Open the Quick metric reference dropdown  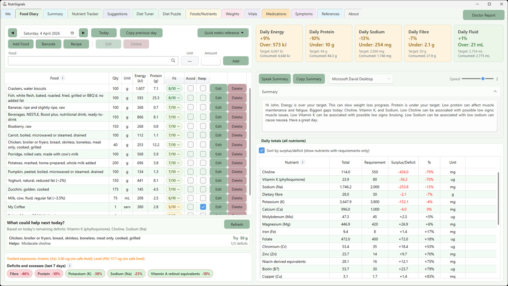pyautogui.click(x=223, y=33)
